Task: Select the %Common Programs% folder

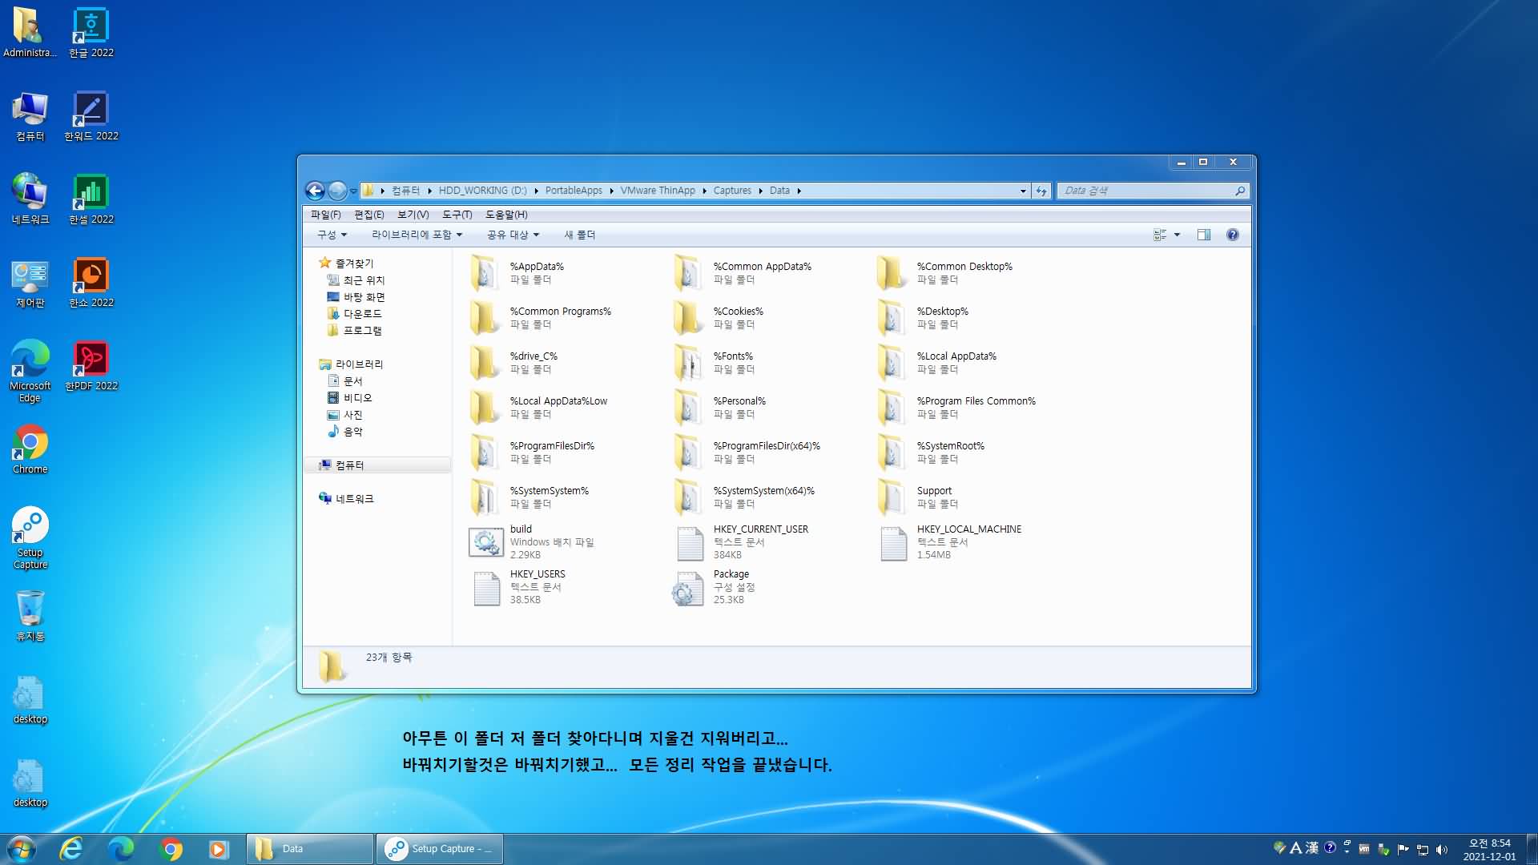Action: click(x=541, y=318)
